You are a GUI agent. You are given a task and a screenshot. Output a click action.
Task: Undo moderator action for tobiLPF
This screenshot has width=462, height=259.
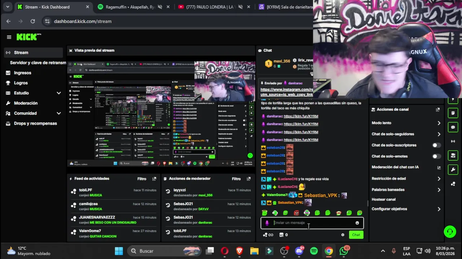[168, 232]
